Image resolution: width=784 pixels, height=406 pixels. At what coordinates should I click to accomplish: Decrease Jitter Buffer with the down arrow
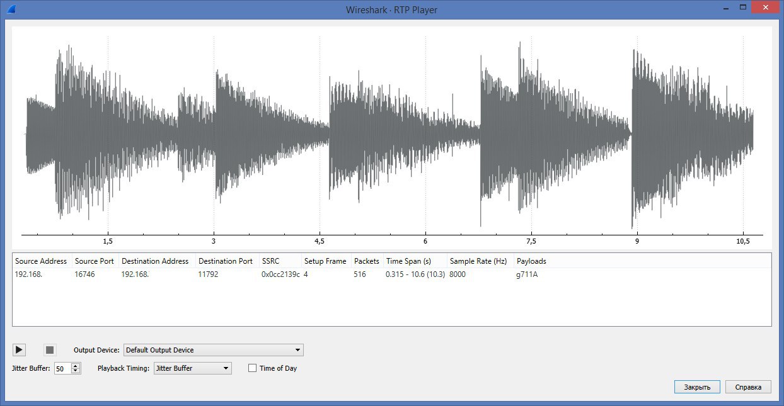tap(76, 371)
